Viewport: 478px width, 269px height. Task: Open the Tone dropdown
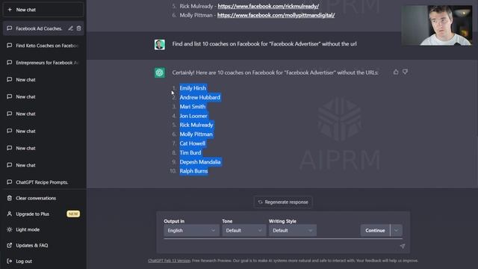[243, 231]
